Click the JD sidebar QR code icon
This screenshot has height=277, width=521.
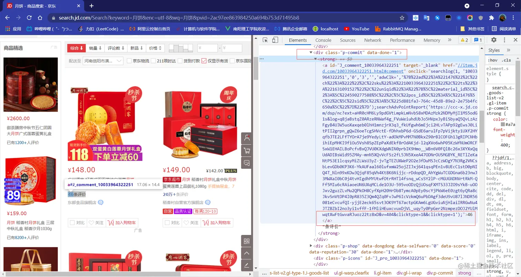pyautogui.click(x=247, y=241)
